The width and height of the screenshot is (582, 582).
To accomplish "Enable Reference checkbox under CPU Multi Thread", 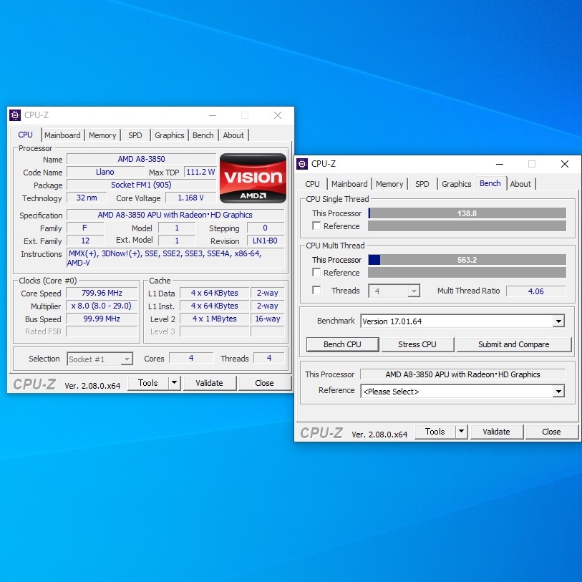I will [316, 273].
